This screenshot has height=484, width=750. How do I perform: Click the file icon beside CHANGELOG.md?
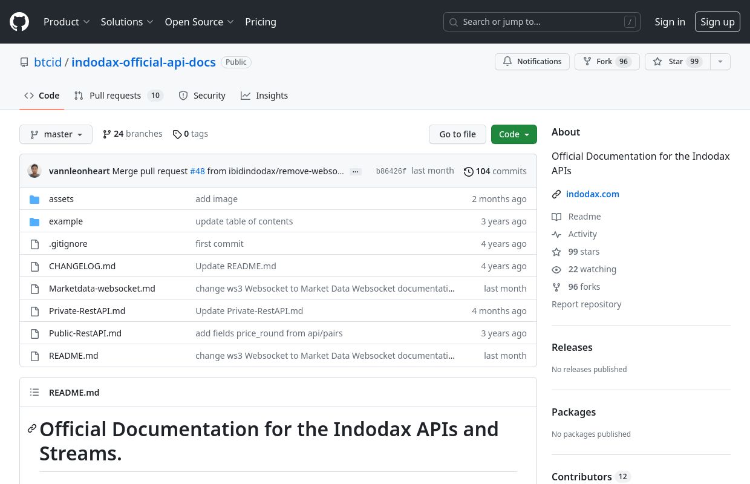tap(34, 266)
